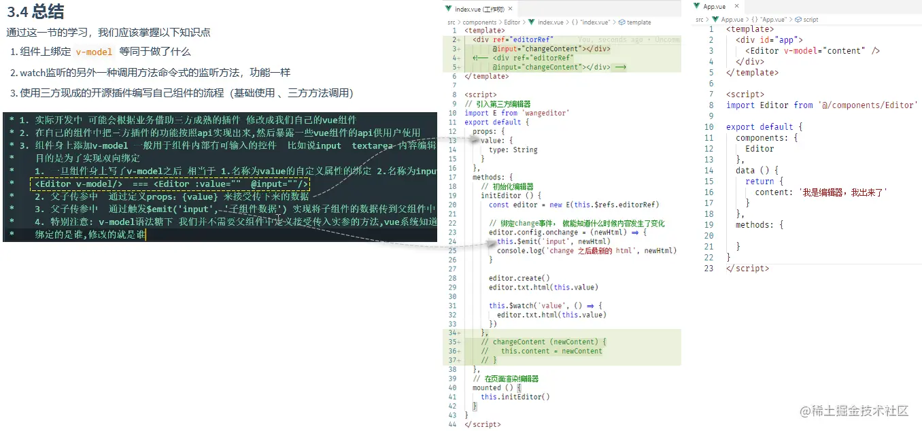This screenshot has width=922, height=431.
Task: Click the '3.4 总结' heading
Action: [37, 12]
